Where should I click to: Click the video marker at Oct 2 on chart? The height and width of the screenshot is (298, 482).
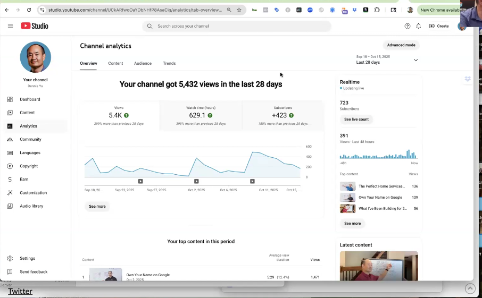click(196, 181)
